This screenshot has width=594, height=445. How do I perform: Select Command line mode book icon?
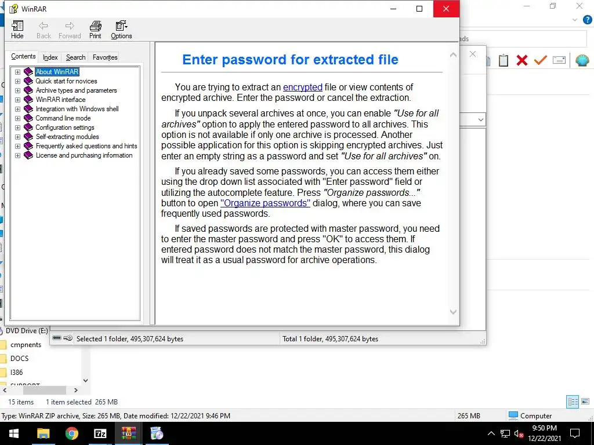28,118
